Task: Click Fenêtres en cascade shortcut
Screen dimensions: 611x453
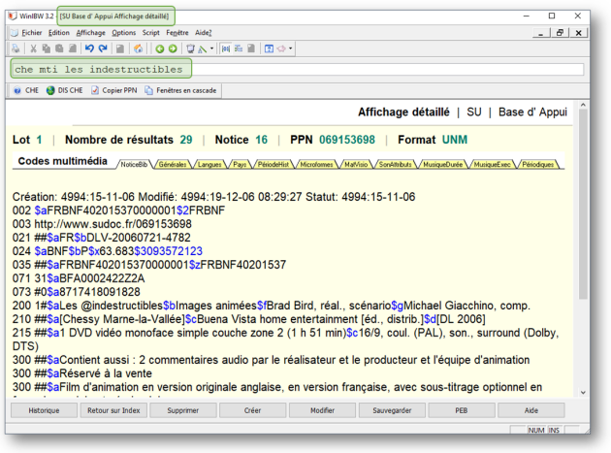Action: point(180,90)
